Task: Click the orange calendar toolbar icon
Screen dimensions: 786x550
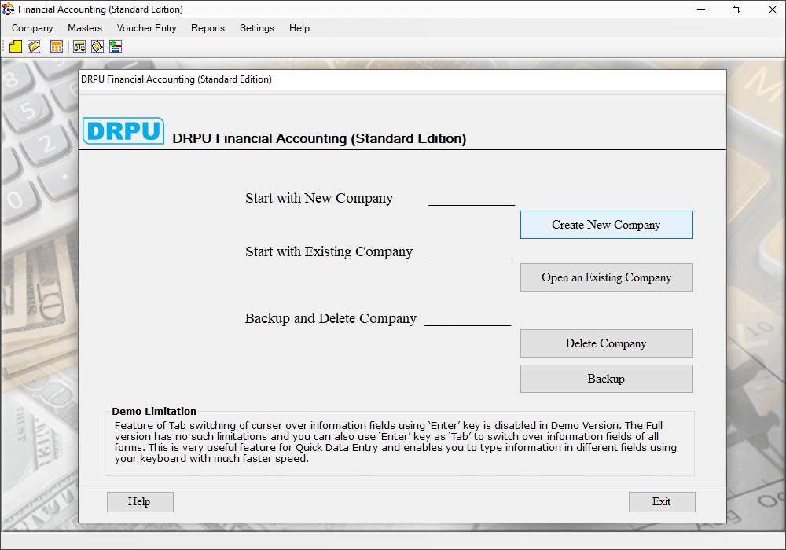Action: tap(57, 46)
